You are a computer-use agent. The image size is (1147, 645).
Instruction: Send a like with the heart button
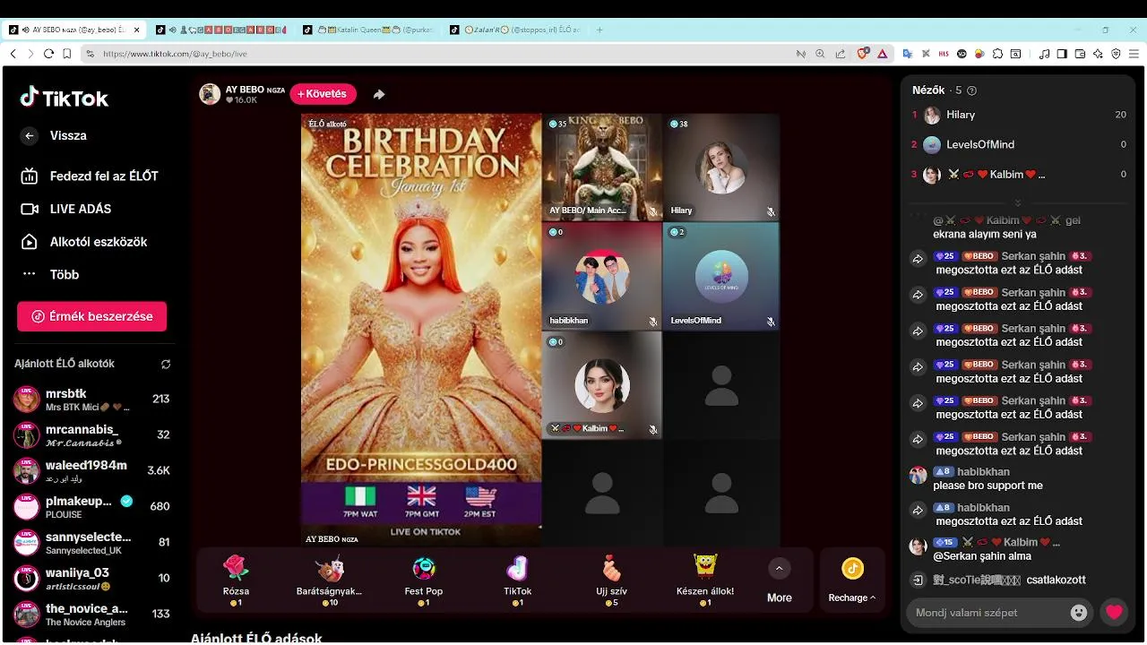[1114, 613]
